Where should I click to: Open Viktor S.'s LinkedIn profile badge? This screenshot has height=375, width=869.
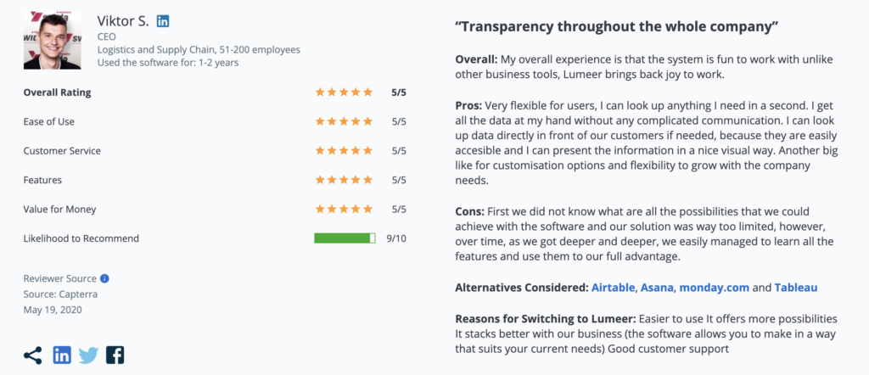163,21
